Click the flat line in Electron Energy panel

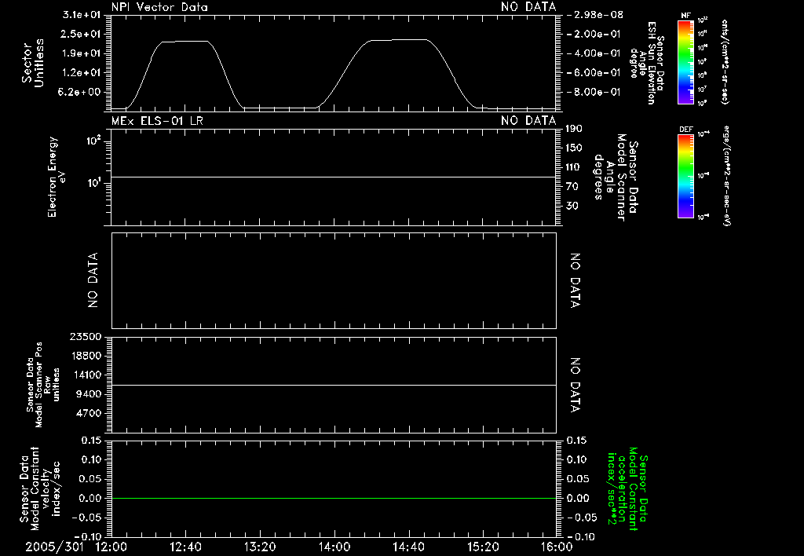(334, 177)
